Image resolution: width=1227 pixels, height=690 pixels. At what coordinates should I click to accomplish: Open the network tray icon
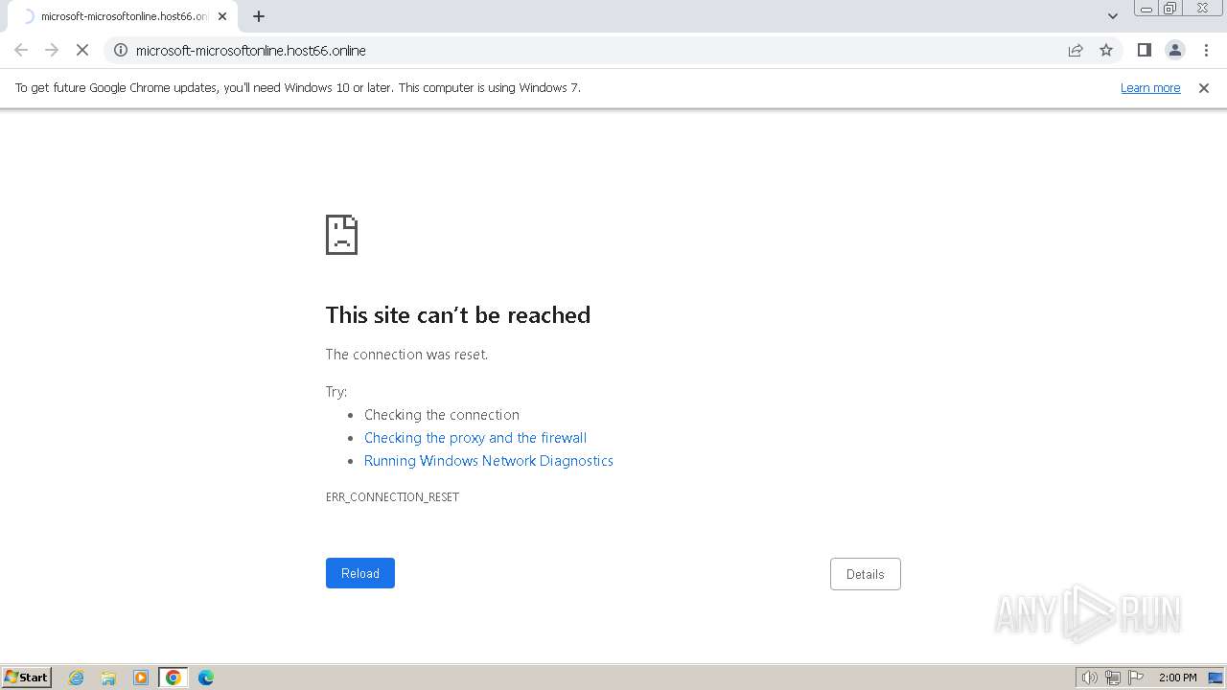point(1113,678)
